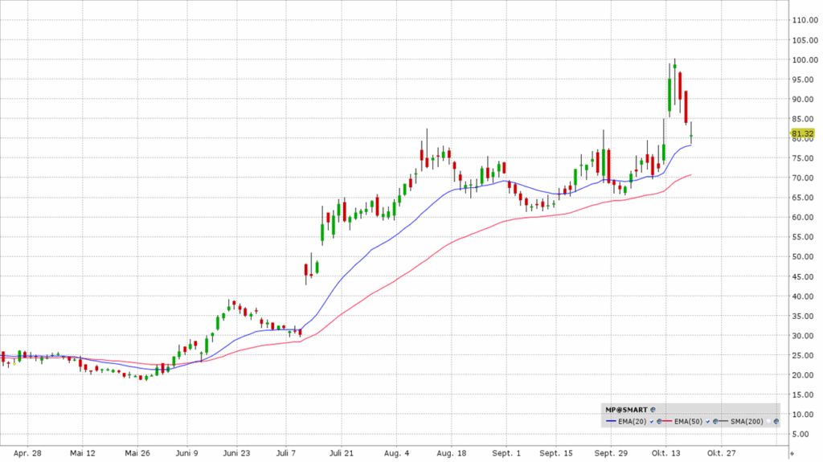The width and height of the screenshot is (823, 462).
Task: Click the red EMA(50) line swatch in legend
Action: (667, 421)
